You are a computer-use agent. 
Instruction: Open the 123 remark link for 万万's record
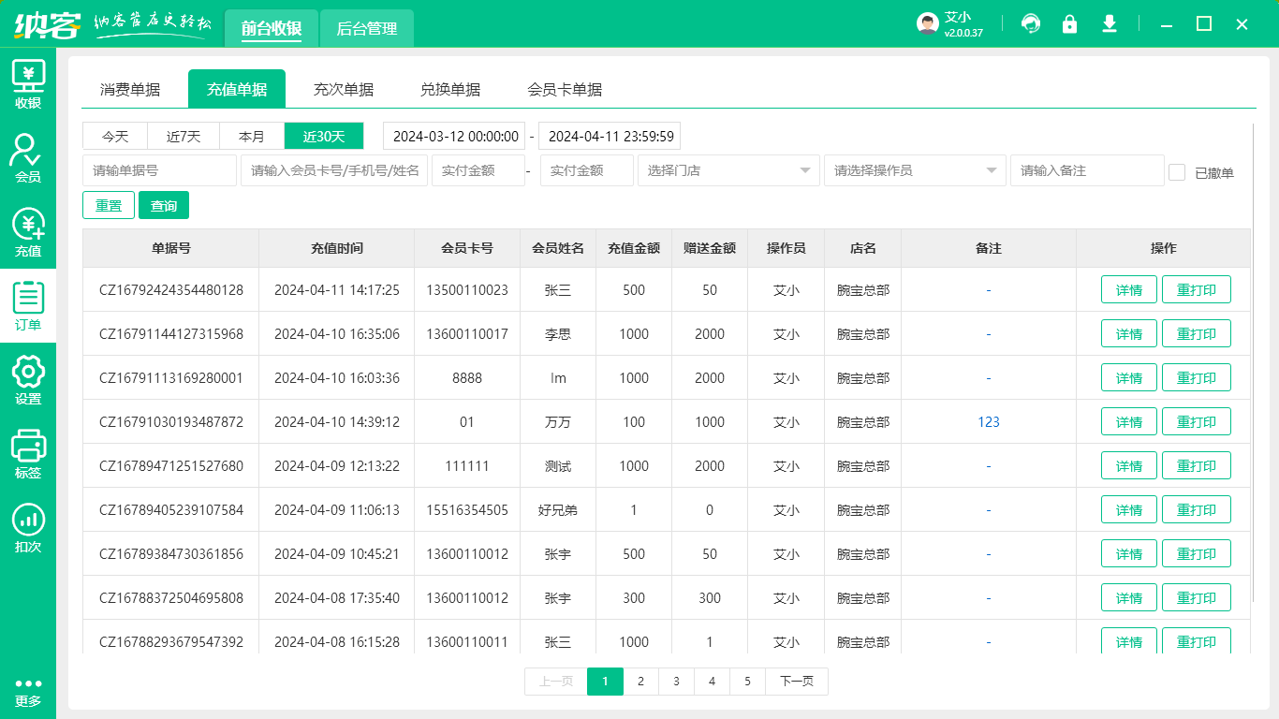(988, 421)
